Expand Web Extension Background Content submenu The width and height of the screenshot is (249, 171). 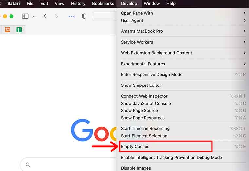click(x=183, y=53)
